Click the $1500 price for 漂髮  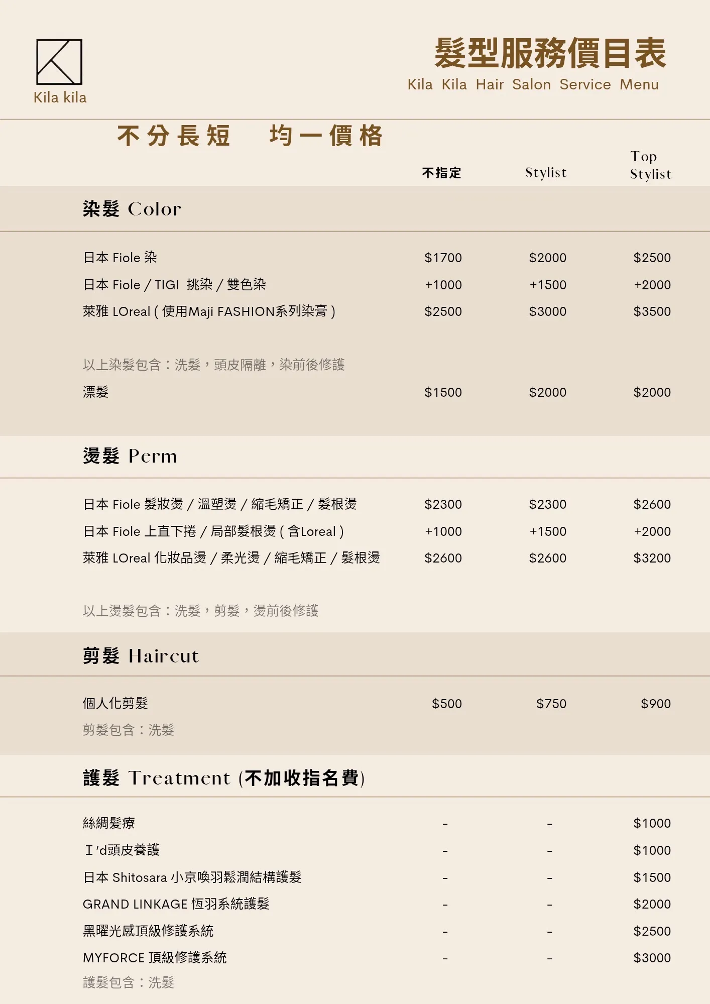pos(443,392)
